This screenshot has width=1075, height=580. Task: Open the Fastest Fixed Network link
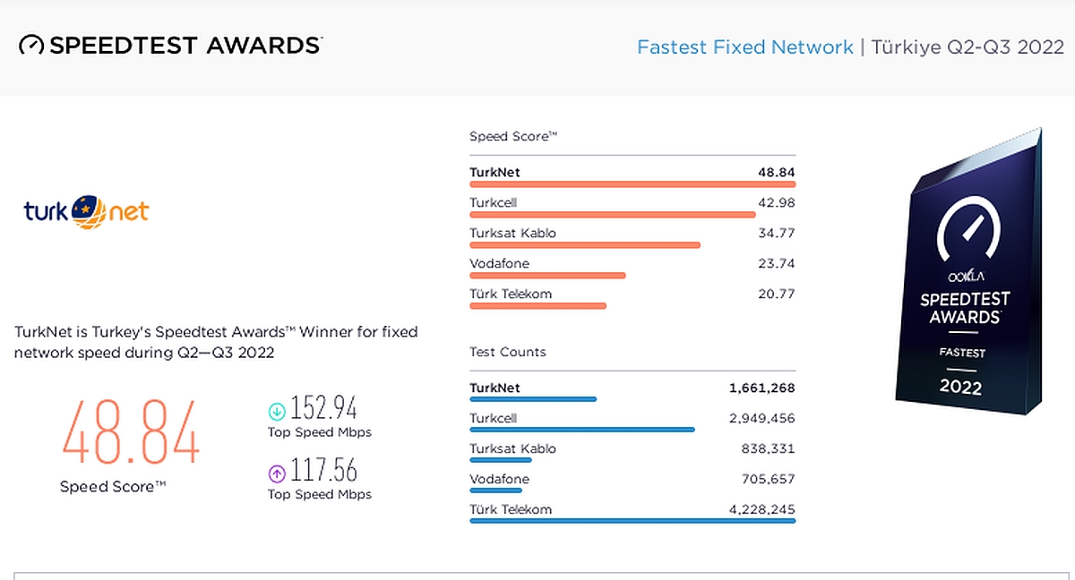coord(745,47)
